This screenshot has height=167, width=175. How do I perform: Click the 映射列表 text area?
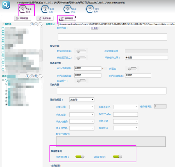pyautogui.click(x=113, y=37)
